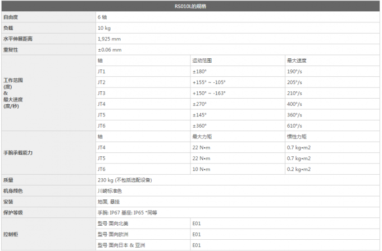The image size is (382, 251).
Task: Click the 10 kg payload value
Action: (x=104, y=28)
